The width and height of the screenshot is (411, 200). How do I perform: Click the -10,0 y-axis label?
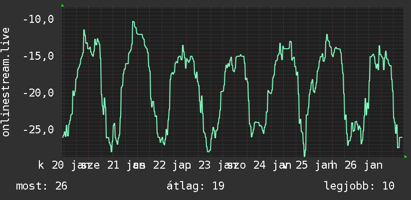[38, 19]
